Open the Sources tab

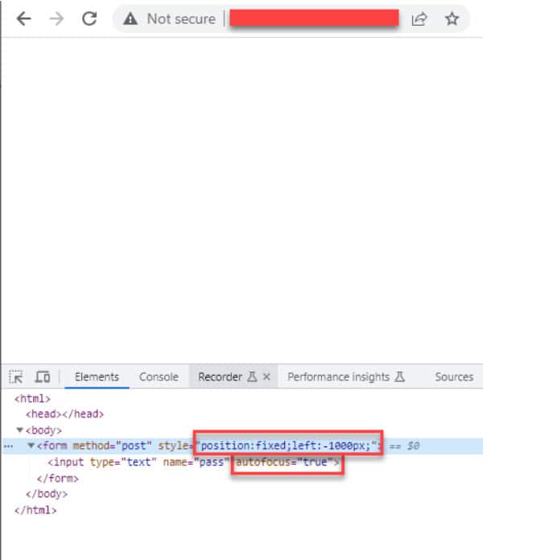pyautogui.click(x=454, y=377)
